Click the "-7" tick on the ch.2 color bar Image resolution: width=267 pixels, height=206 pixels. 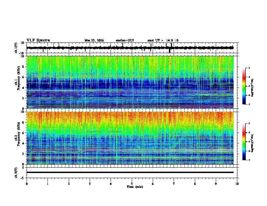coord(249,160)
